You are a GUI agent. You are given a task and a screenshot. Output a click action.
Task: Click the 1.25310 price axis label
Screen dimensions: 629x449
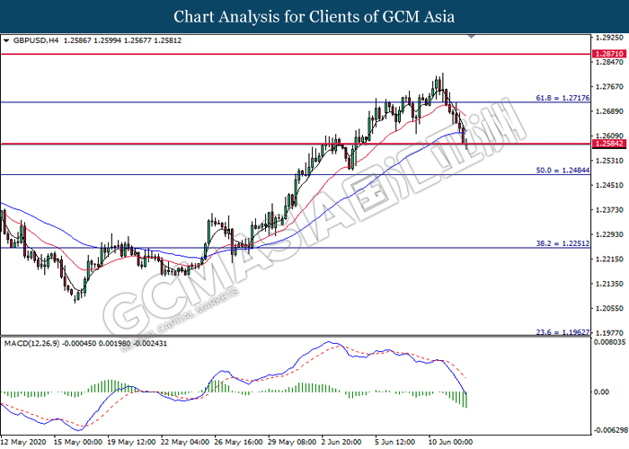[609, 161]
